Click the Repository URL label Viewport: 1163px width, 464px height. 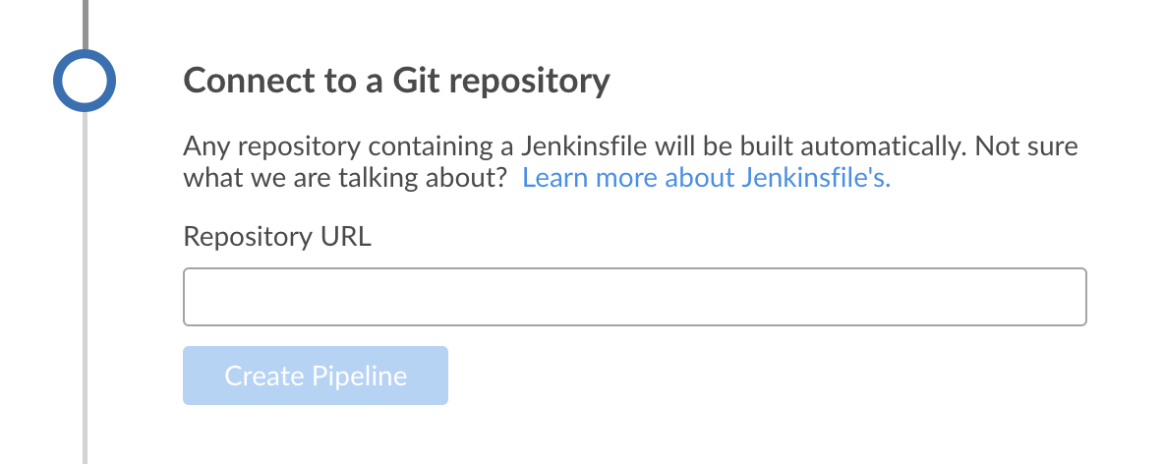[277, 237]
